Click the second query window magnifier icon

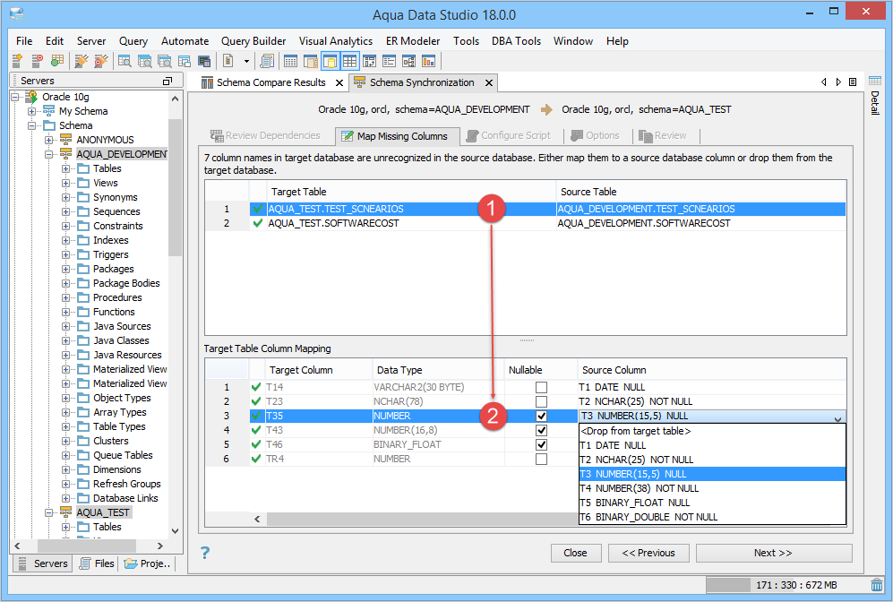[145, 60]
